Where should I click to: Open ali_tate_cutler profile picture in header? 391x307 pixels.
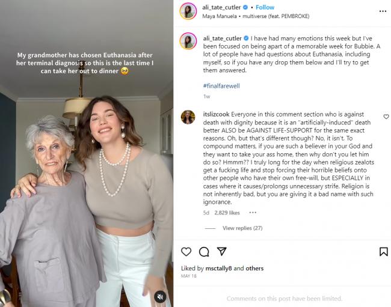point(188,11)
